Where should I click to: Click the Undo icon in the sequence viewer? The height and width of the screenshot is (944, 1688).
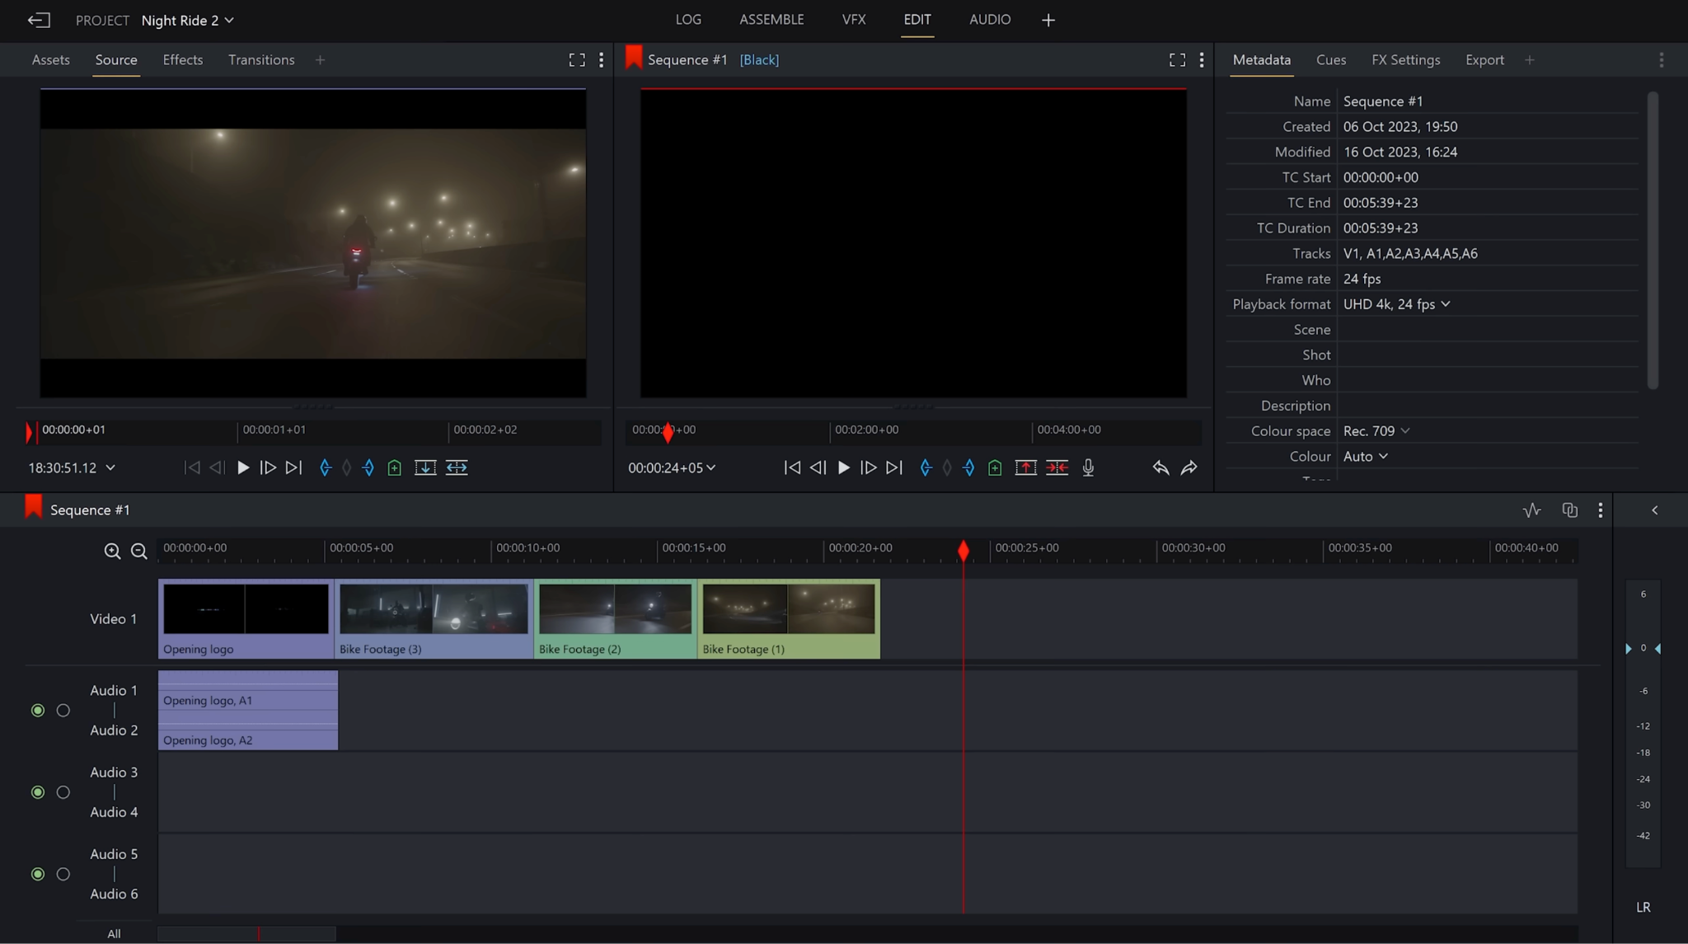[1160, 467]
